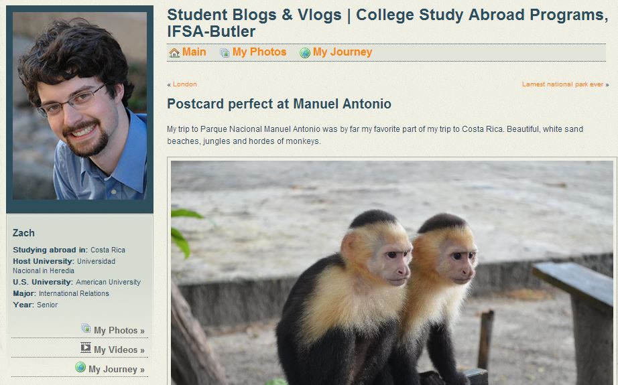Viewport: 618px width, 385px height.
Task: Select My Journey text in top navigation
Action: click(x=343, y=52)
